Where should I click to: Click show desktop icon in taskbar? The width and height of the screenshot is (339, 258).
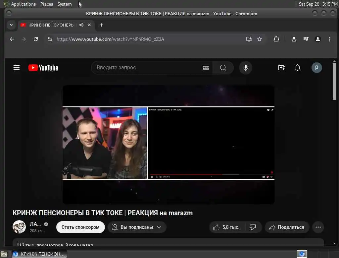tap(4, 254)
